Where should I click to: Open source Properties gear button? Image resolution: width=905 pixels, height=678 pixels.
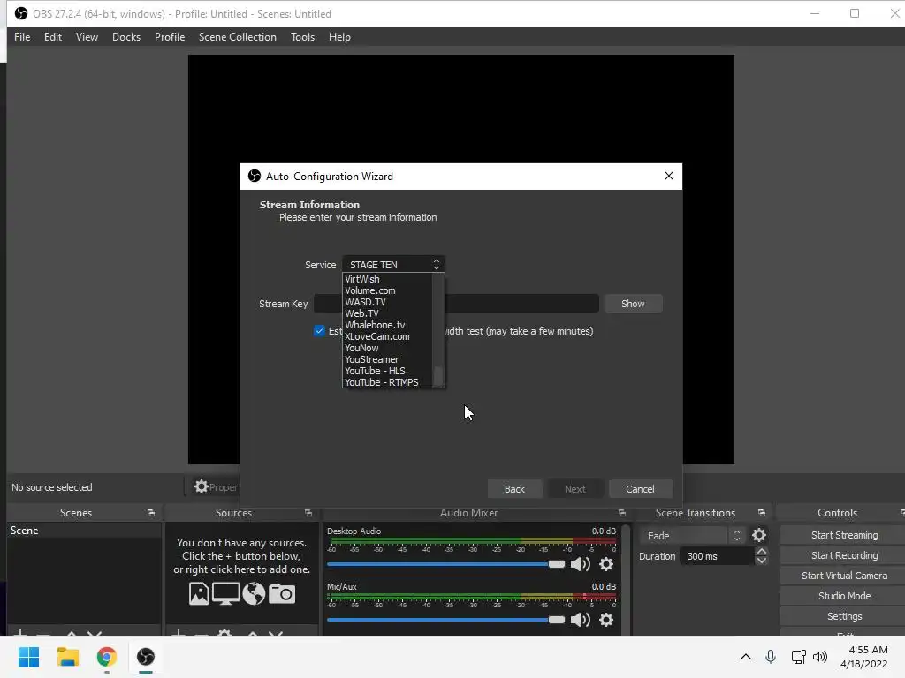point(216,486)
